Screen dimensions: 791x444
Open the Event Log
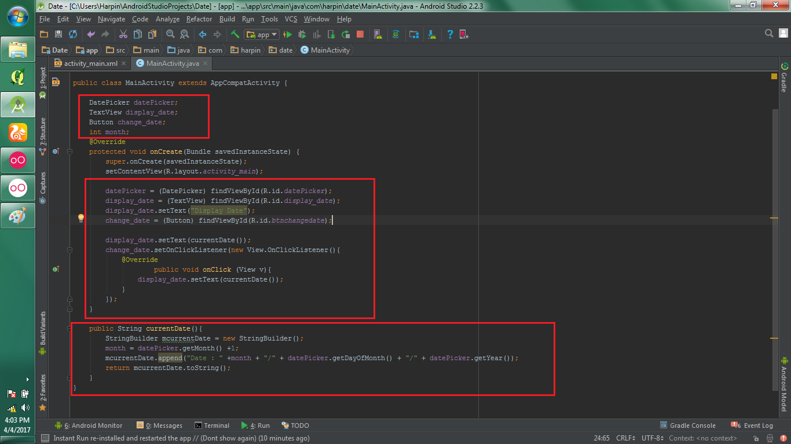(752, 425)
